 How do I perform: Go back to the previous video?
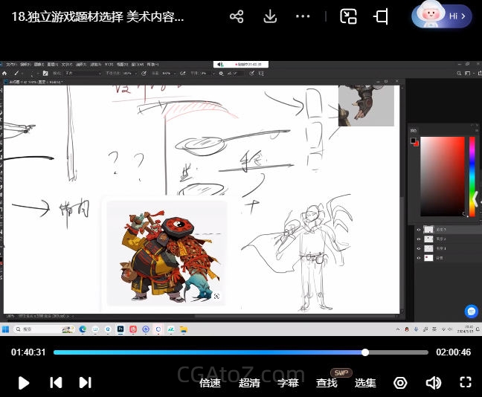(x=55, y=383)
